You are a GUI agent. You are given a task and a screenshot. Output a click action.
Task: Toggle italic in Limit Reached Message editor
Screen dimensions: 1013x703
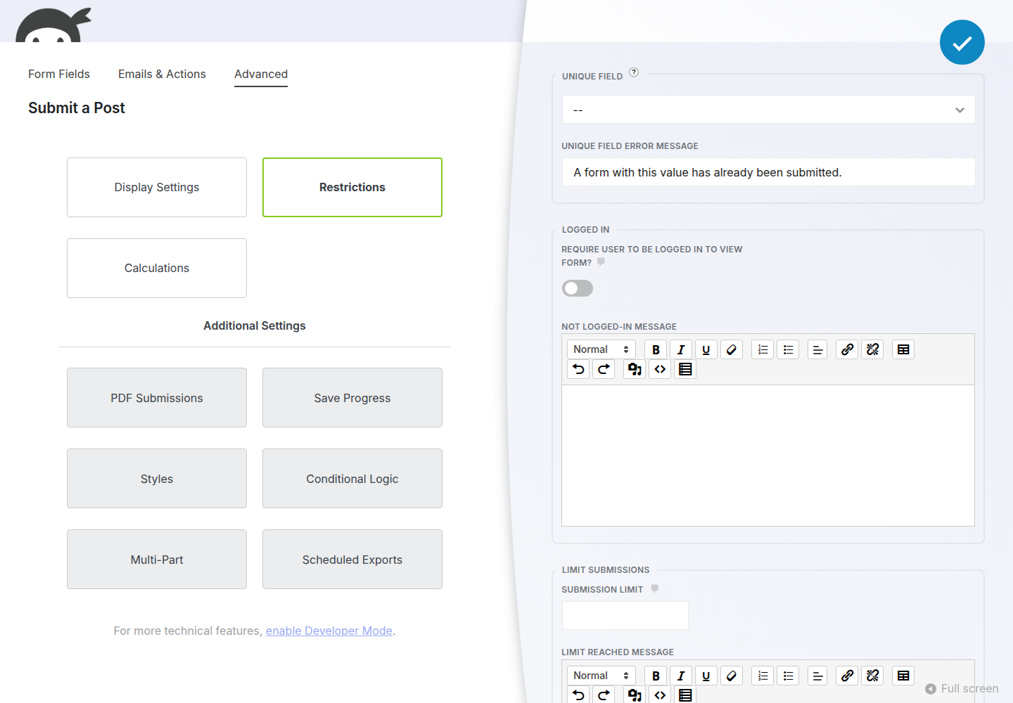pos(681,676)
